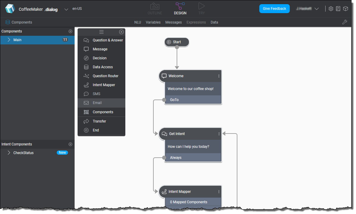The image size is (356, 214).
Task: Expand the CheckStatus intent component
Action: coord(8,153)
